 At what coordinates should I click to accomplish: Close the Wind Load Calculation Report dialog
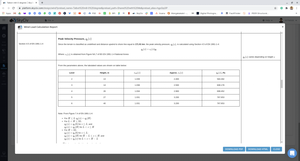[x=282, y=27]
